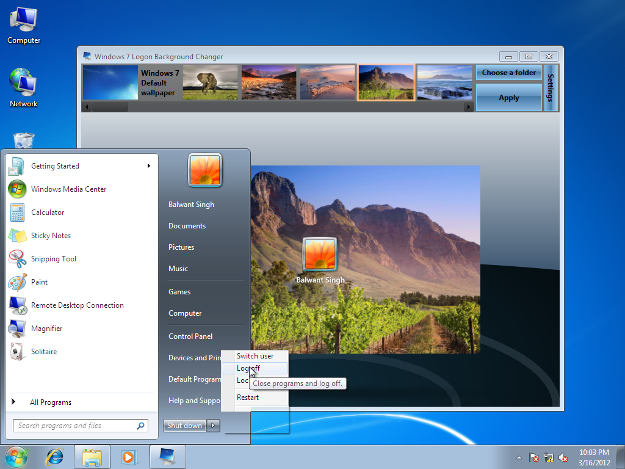Click the horizontal scrollbar thumb under thumbnails

(x=110, y=107)
